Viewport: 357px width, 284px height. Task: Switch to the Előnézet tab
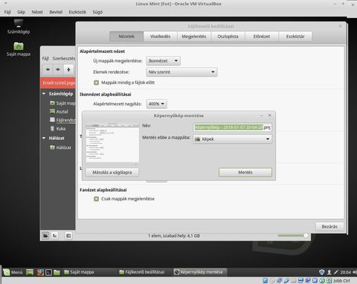click(x=262, y=37)
